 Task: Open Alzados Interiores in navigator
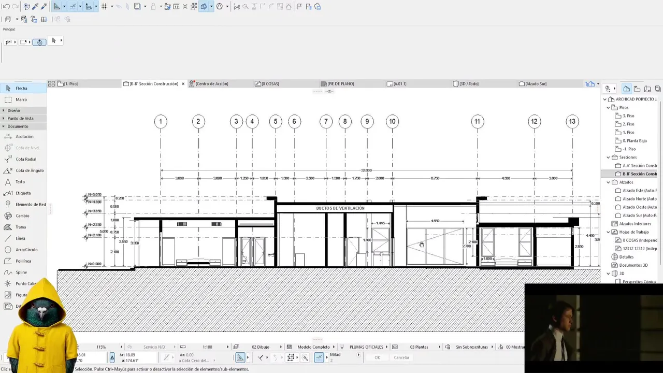(x=631, y=223)
